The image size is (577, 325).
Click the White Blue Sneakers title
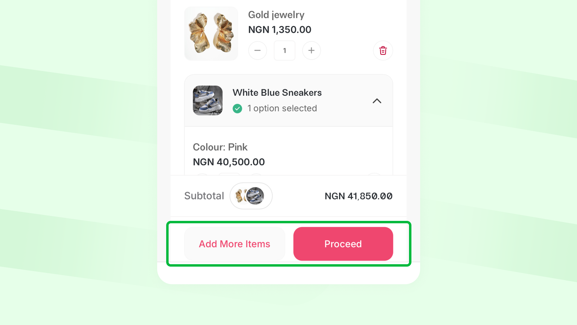click(x=277, y=92)
